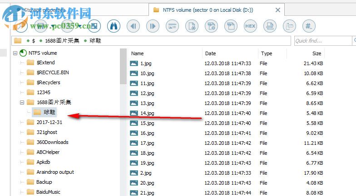Sort by Type column header

pos(267,53)
